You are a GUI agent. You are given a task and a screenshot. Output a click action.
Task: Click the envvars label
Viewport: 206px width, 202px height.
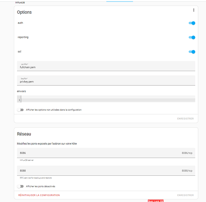21,91
